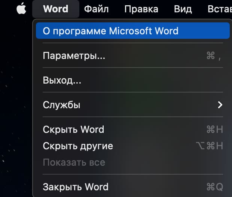The width and height of the screenshot is (232, 197).
Task: Select О программе Microsoft Word
Action: [110, 31]
